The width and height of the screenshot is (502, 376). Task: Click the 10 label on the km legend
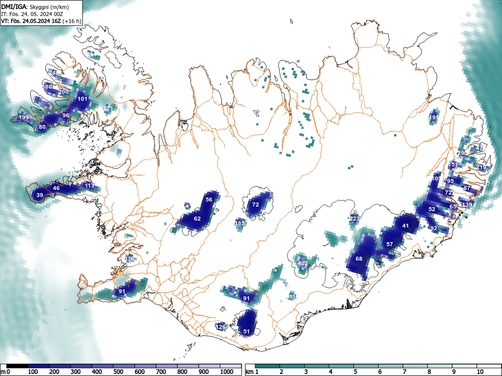click(480, 372)
